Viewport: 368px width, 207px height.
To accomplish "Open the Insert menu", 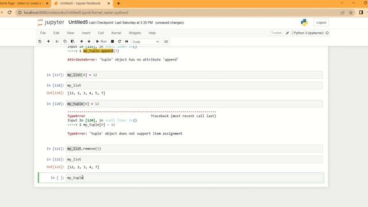I will (x=86, y=33).
